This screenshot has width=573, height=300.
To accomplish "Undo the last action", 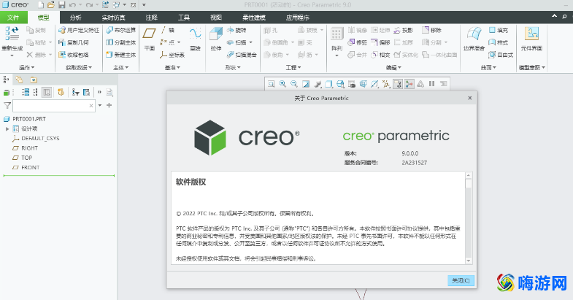I will click(72, 5).
